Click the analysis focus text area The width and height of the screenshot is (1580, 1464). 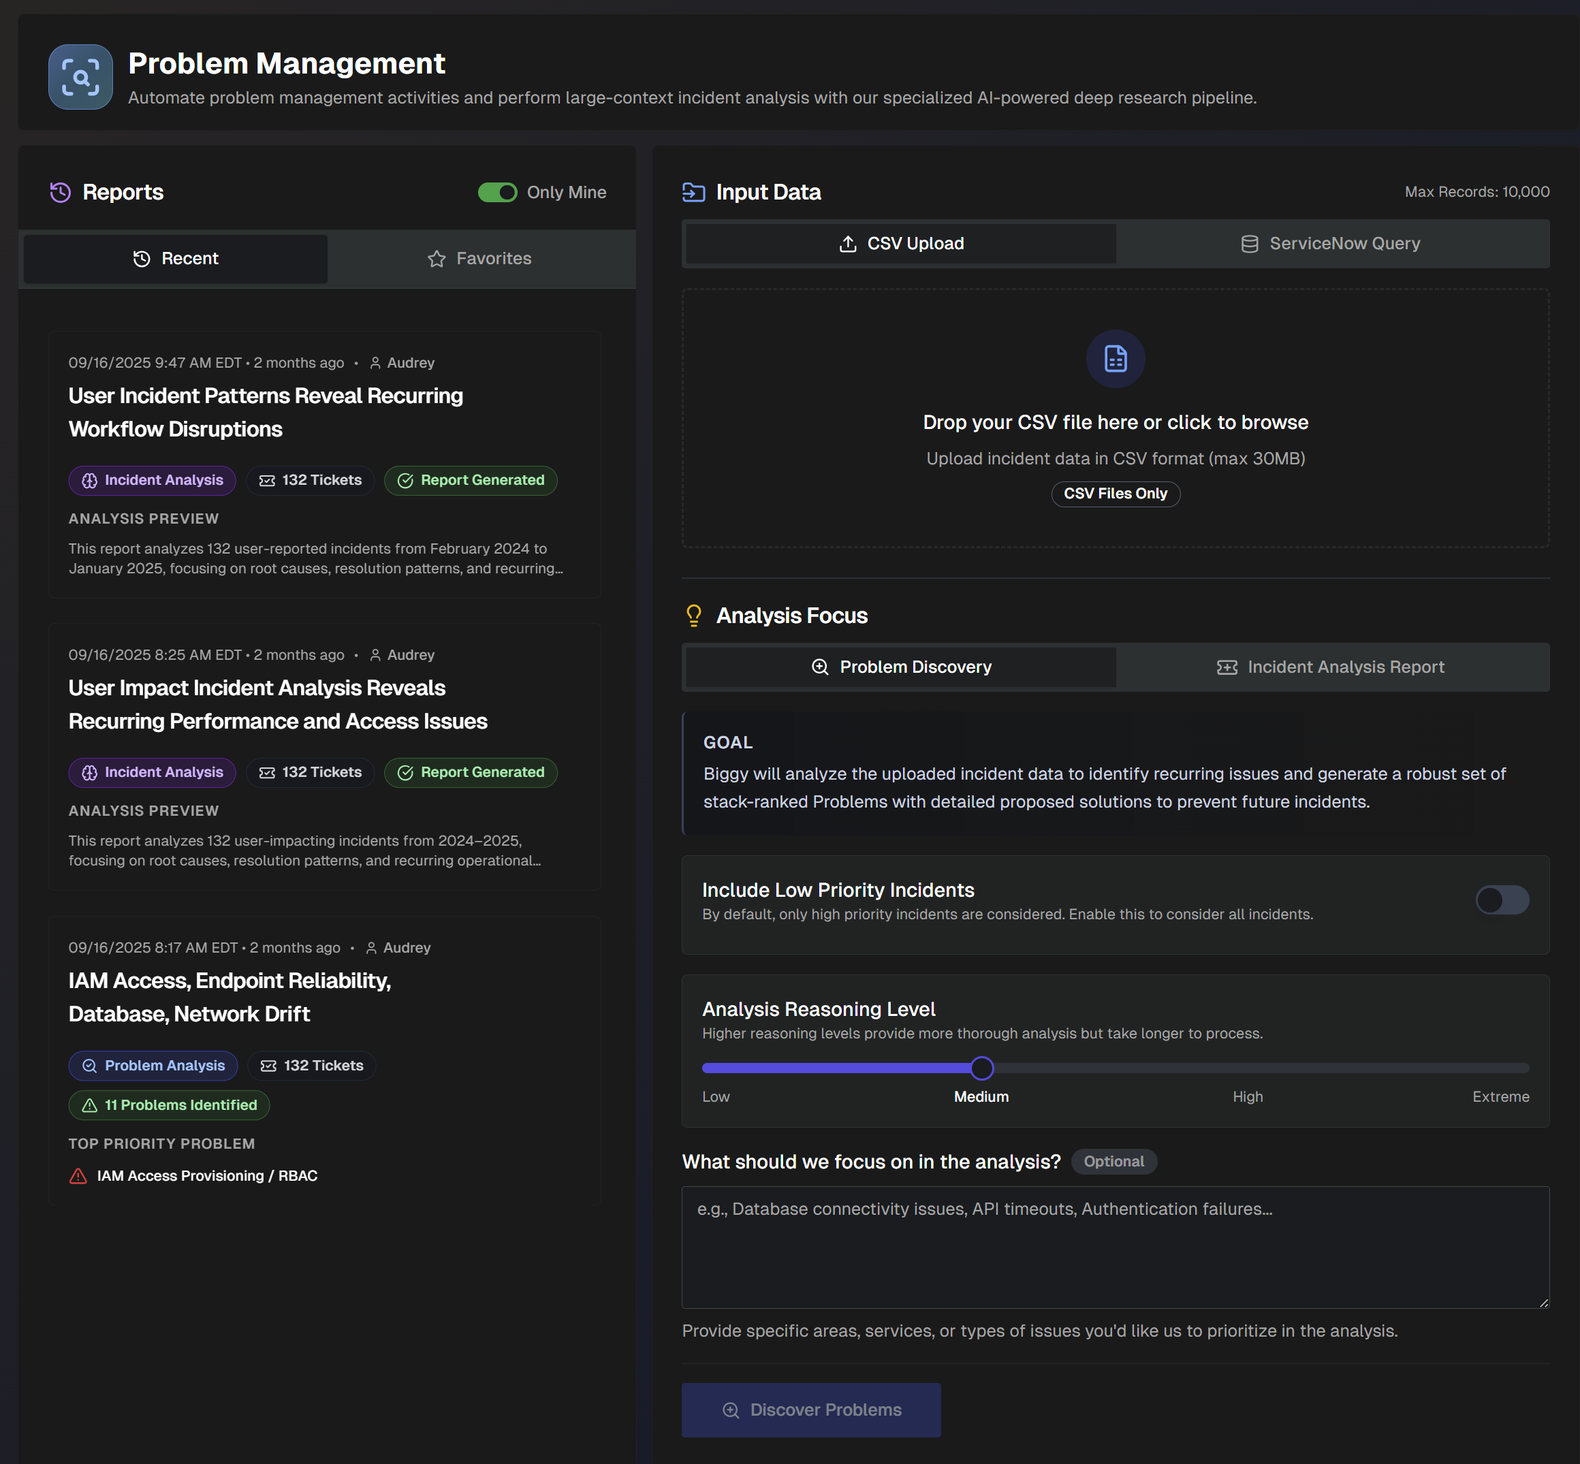pos(1115,1247)
